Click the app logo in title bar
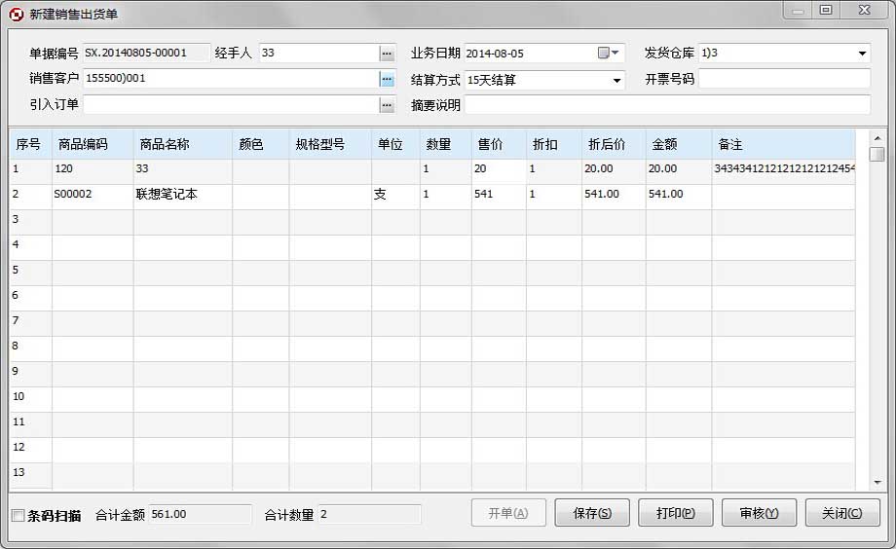This screenshot has height=549, width=896. tap(16, 14)
